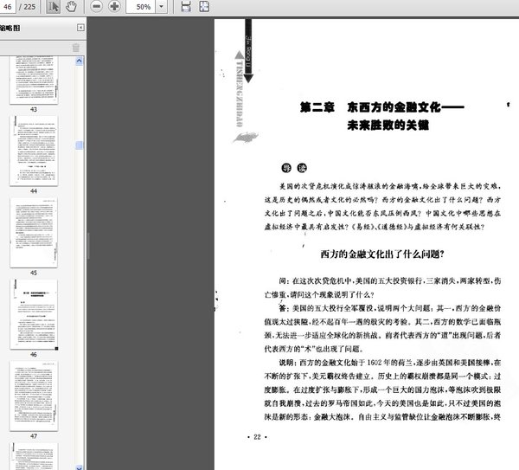Open page 47 thumbnail

coord(34,396)
